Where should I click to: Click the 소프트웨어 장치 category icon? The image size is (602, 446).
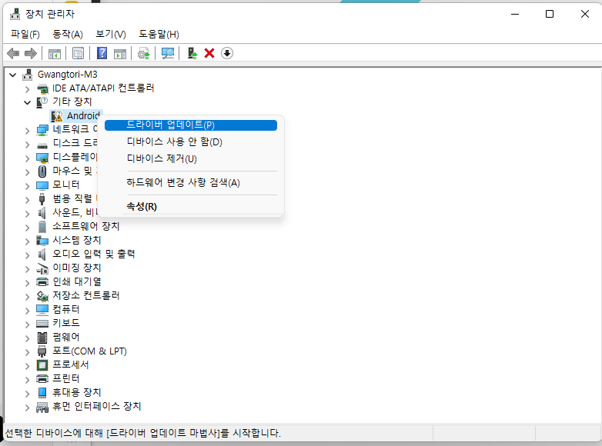click(42, 227)
